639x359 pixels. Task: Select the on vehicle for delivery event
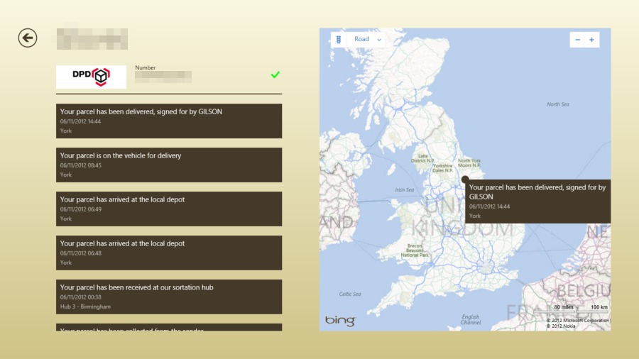(x=169, y=165)
